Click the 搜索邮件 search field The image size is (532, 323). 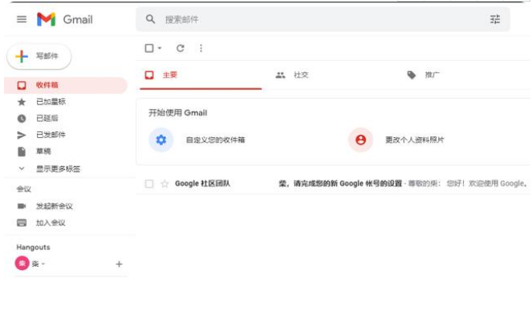(x=321, y=19)
